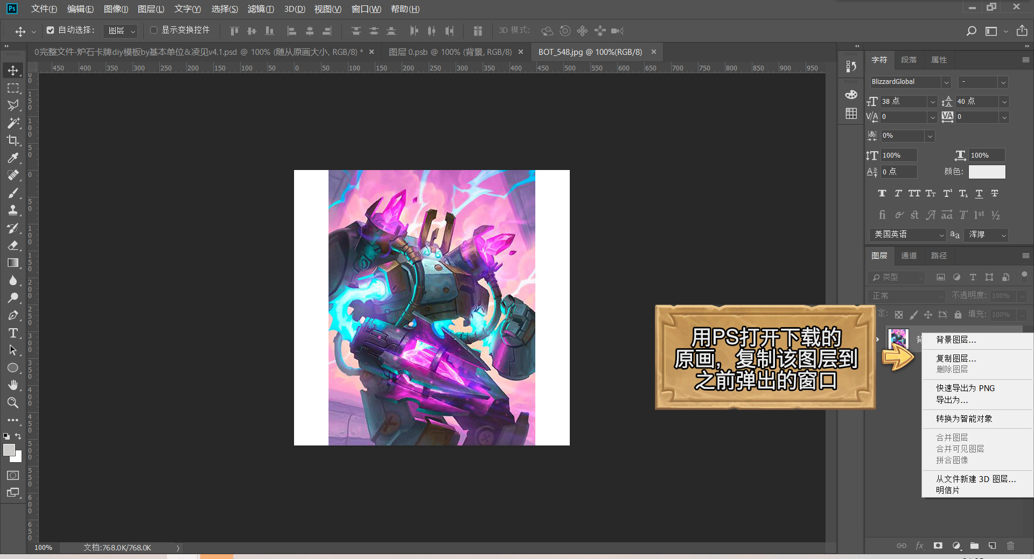Select the Gradient tool
The width and height of the screenshot is (1034, 559).
point(13,263)
